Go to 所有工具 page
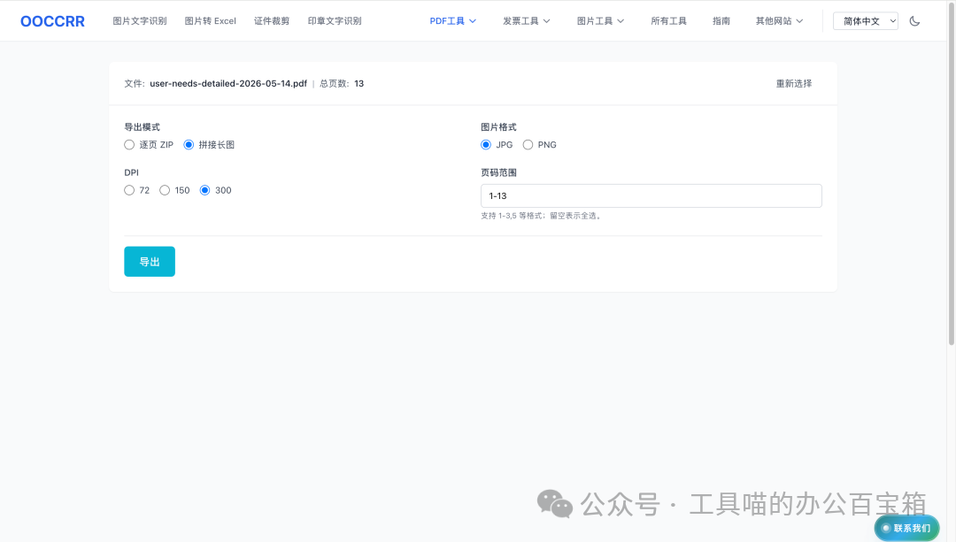The image size is (956, 542). pyautogui.click(x=669, y=21)
